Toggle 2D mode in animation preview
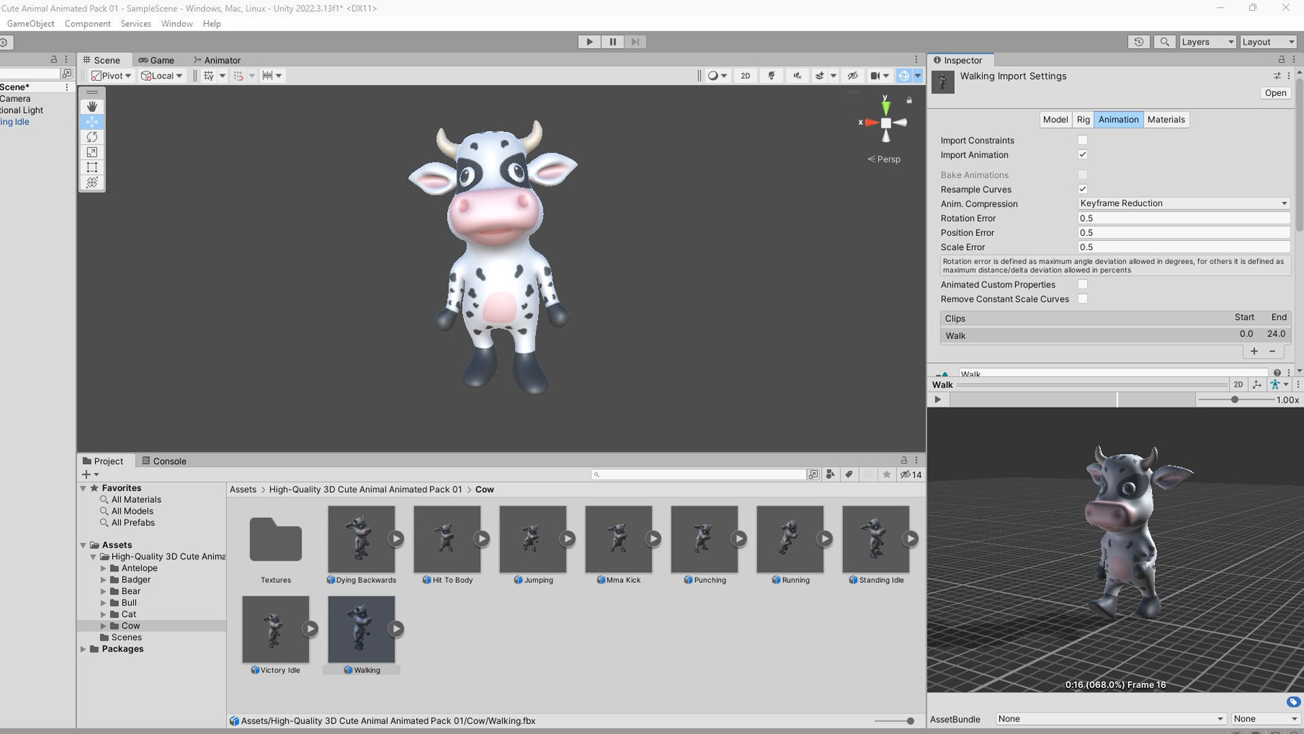 point(1237,385)
